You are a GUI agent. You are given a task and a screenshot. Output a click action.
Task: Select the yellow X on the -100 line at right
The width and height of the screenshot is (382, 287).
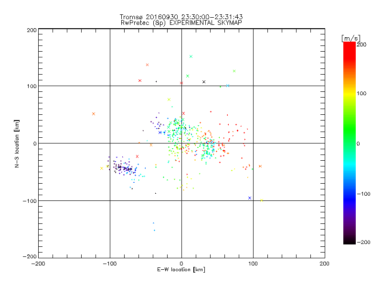click(x=262, y=200)
